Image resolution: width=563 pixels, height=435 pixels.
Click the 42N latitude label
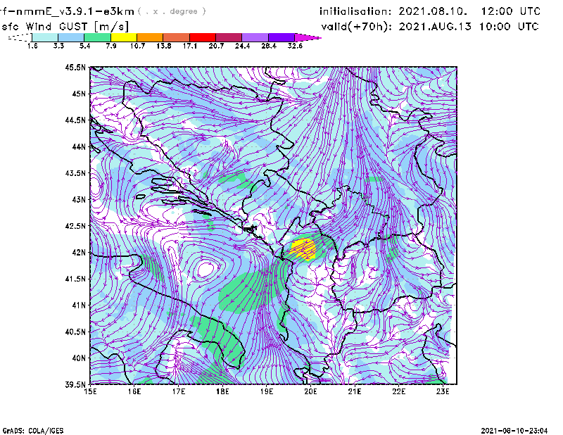79,252
